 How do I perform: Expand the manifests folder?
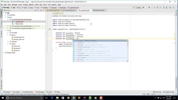point(6,15)
